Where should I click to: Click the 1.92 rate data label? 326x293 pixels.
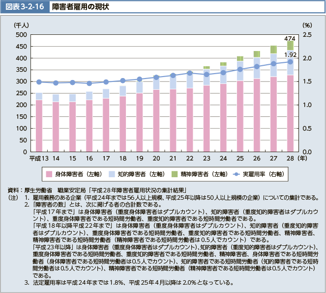(x=290, y=54)
